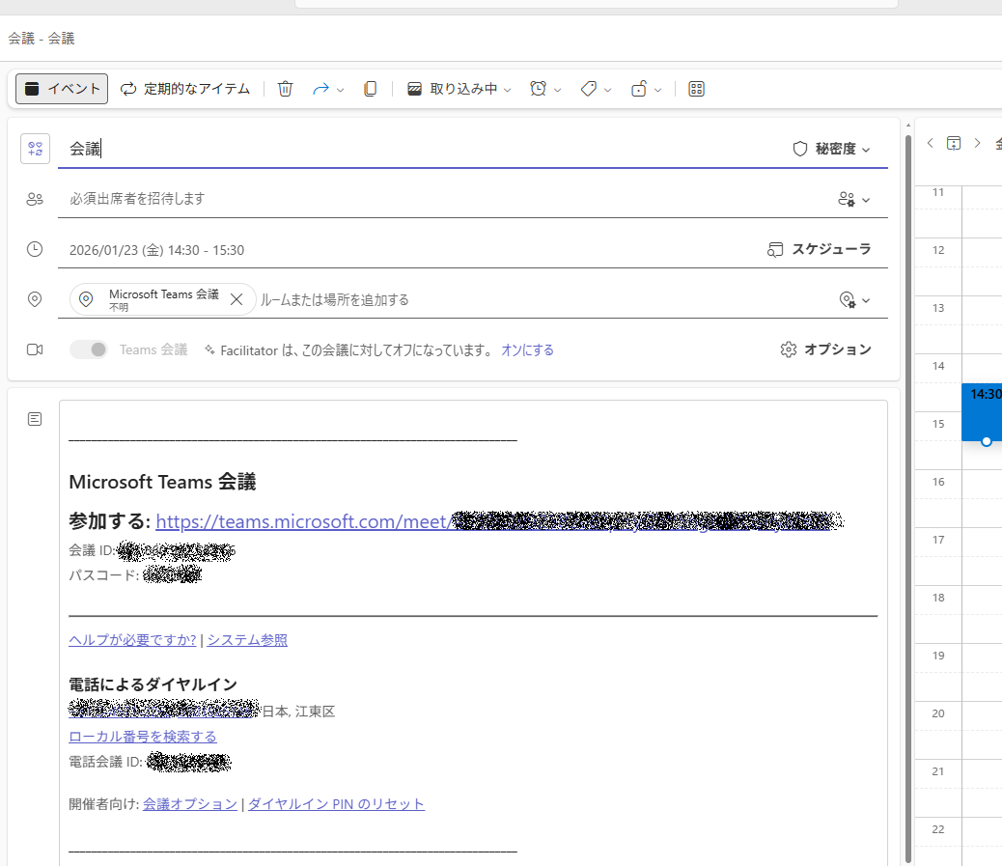Select the イベント tab button
The height and width of the screenshot is (866, 1002).
click(62, 89)
